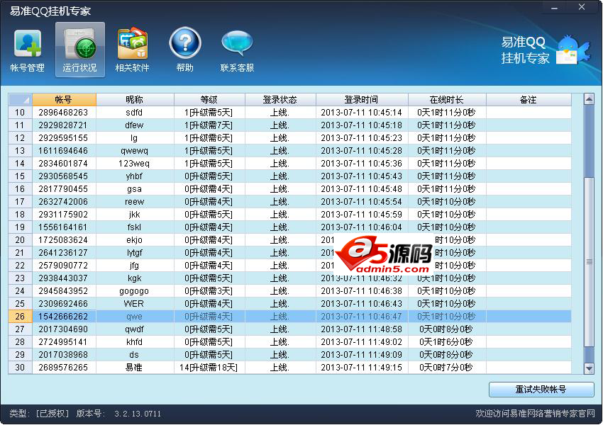
Task: Close the 易准QQ挂机专家 window
Action: coord(582,7)
